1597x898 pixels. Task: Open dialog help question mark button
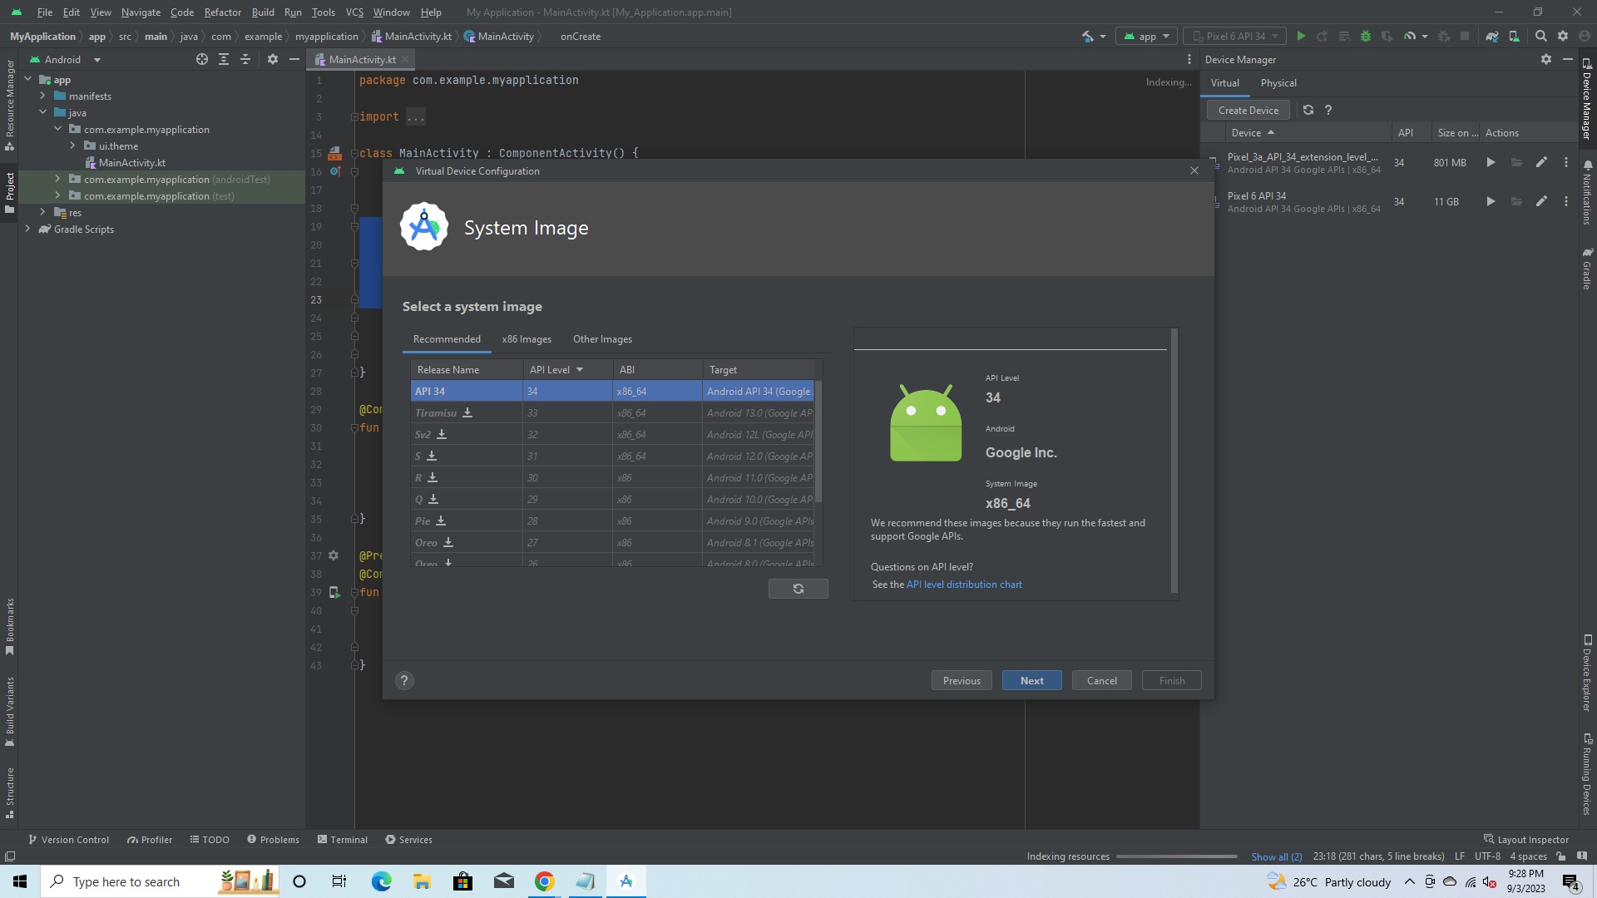(404, 681)
